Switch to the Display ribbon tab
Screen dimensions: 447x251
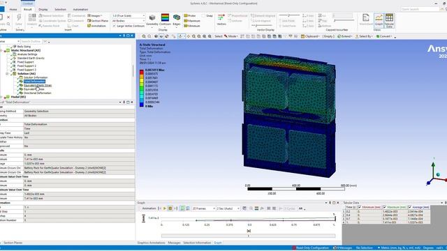(x=43, y=9)
